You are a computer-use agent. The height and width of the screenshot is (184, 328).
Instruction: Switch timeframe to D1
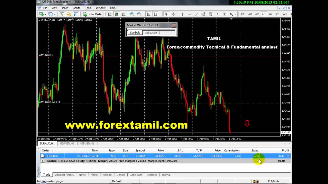(278, 14)
